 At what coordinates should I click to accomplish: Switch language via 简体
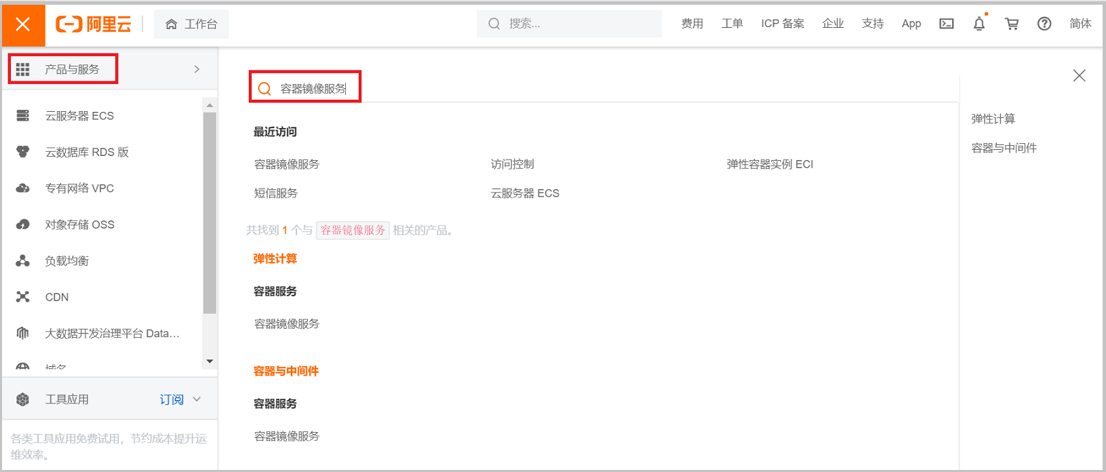pos(1080,24)
